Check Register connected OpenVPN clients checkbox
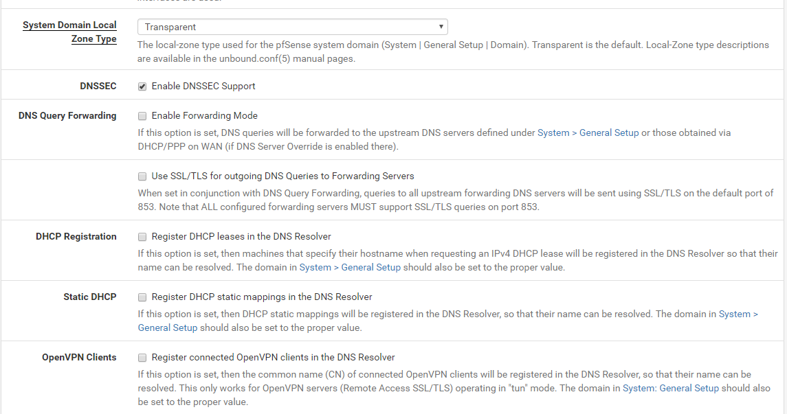 (x=142, y=358)
